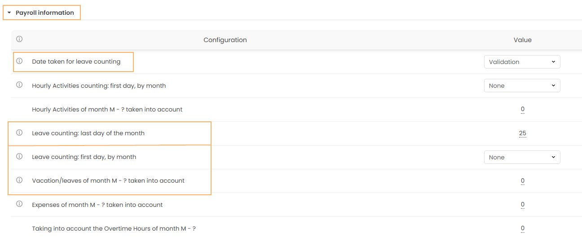
Task: Click info icon beside Expenses of month M
Action: [19, 204]
